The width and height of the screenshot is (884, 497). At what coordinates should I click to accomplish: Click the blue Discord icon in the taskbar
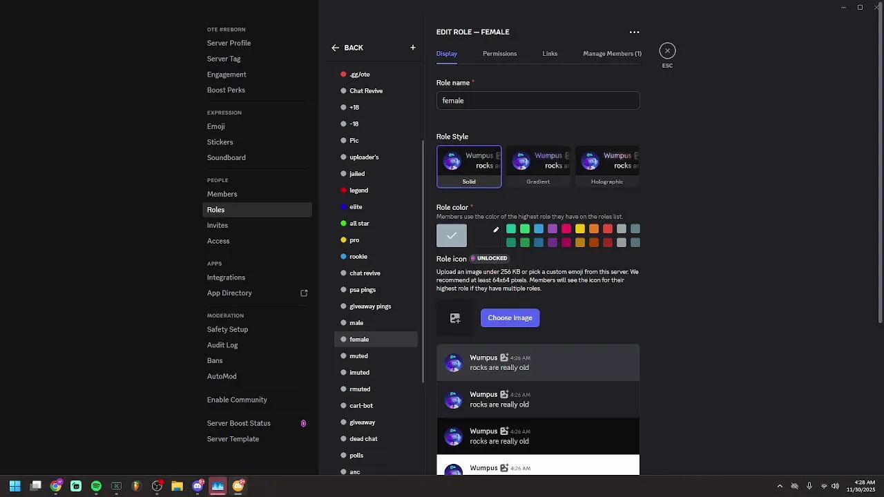point(198,486)
